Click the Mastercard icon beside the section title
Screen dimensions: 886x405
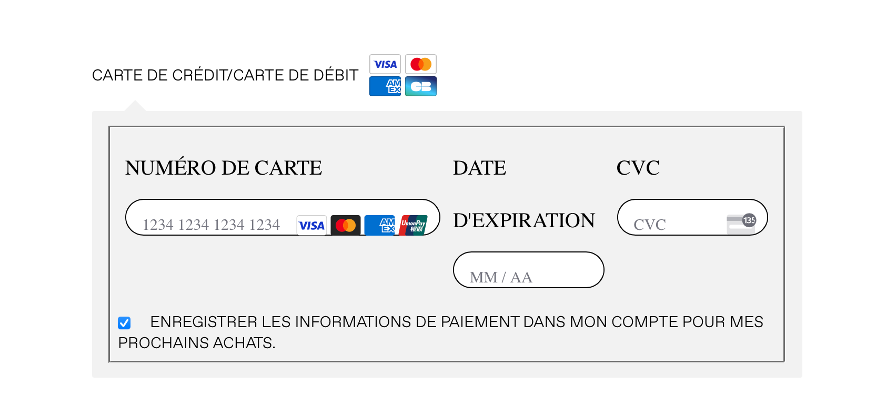tap(420, 64)
